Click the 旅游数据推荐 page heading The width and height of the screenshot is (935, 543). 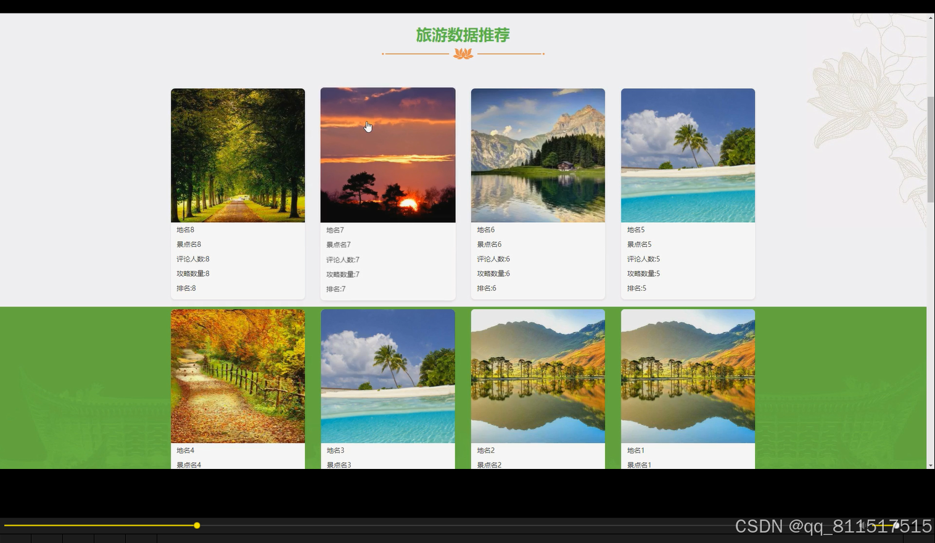tap(463, 35)
